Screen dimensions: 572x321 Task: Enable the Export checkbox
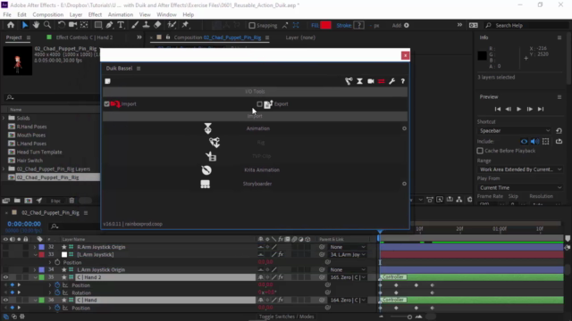259,104
